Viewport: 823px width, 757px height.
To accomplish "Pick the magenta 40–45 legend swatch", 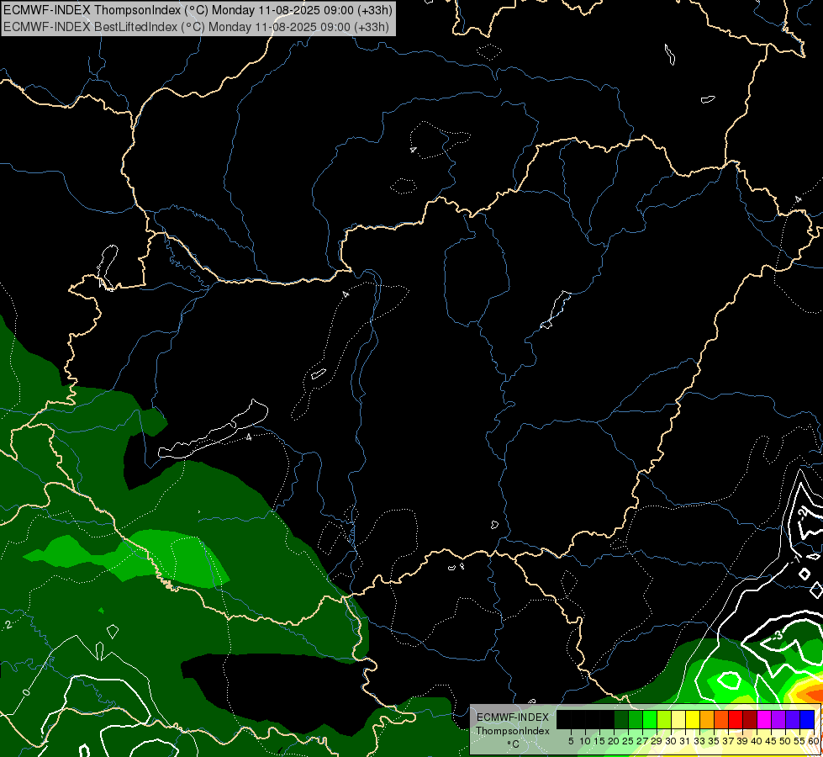I will click(764, 719).
